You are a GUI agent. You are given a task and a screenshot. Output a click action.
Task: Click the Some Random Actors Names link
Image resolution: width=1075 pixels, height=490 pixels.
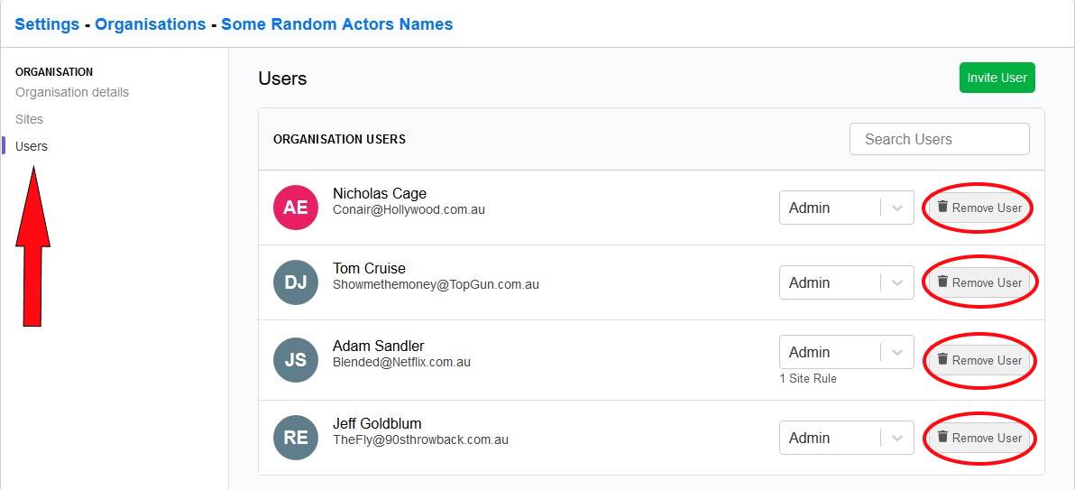tap(336, 24)
